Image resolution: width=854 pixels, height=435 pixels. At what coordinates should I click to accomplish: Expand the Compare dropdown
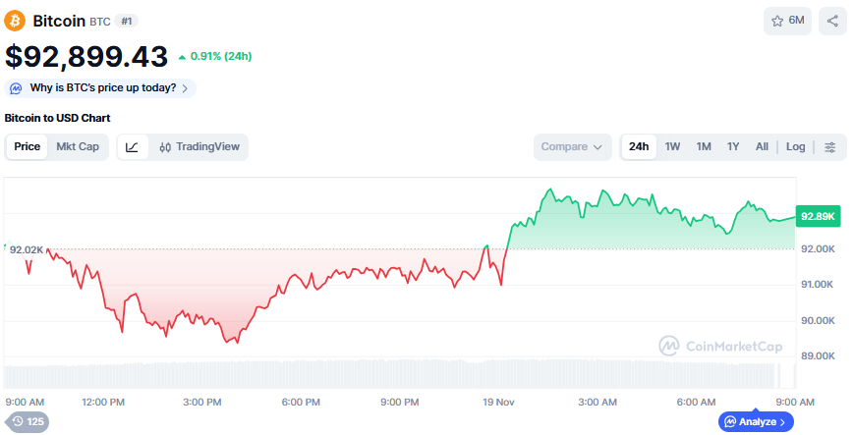pyautogui.click(x=572, y=147)
